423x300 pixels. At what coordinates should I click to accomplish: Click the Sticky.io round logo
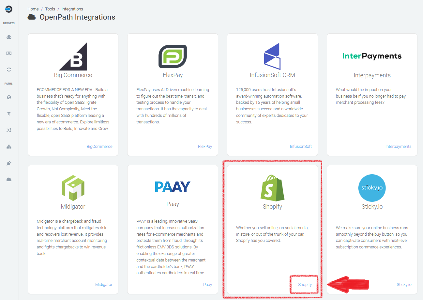372,188
